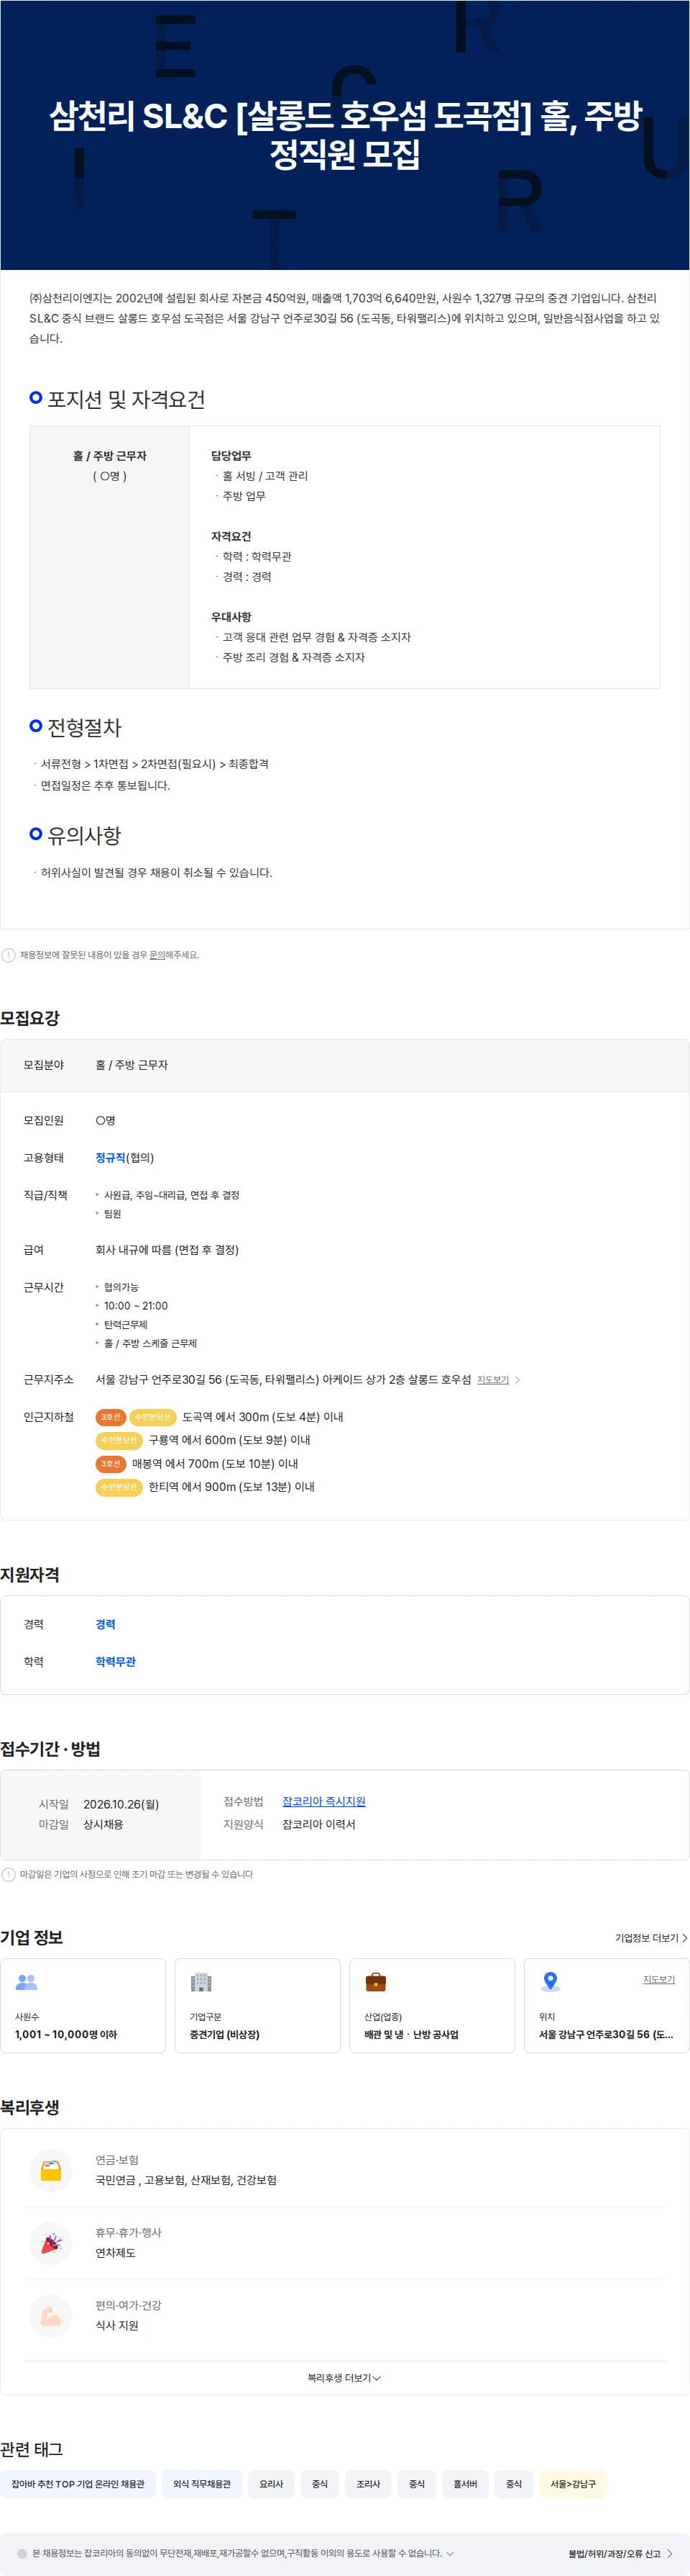Open 지도보기 next to the work address
This screenshot has width=690, height=2576.
pos(492,1380)
